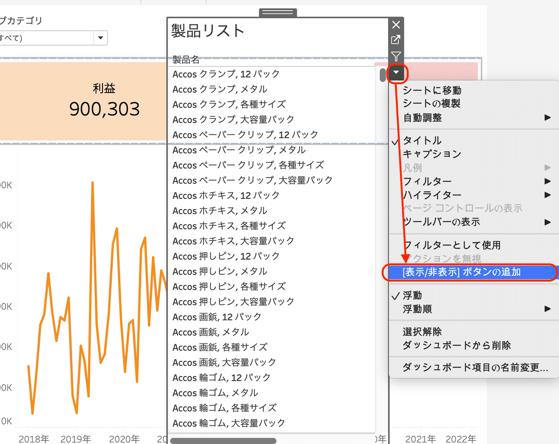Select row Accos 画鋲, 大容量パック
559x444 pixels.
coord(224,362)
